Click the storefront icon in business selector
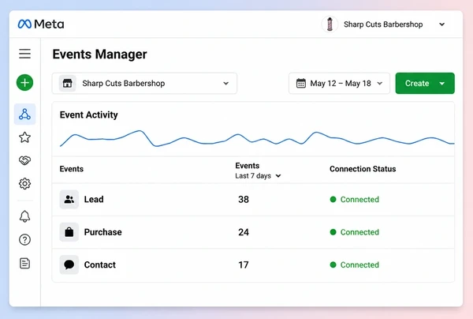Viewport: 473px width, 319px height. point(67,84)
